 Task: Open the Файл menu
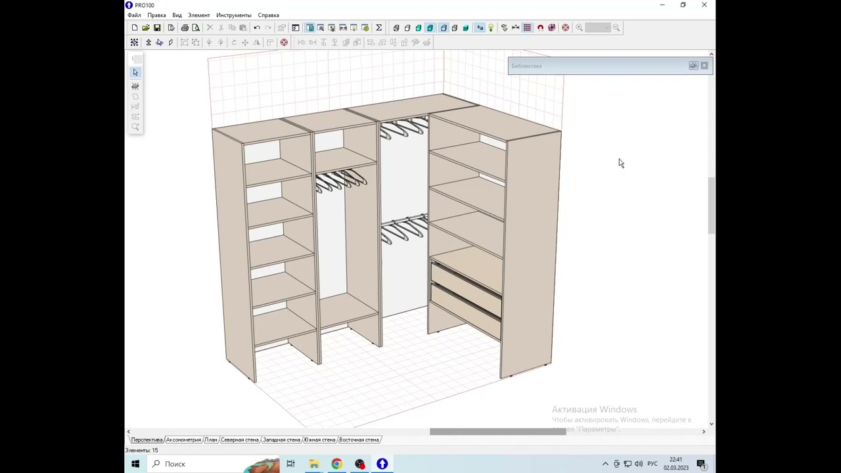point(134,15)
